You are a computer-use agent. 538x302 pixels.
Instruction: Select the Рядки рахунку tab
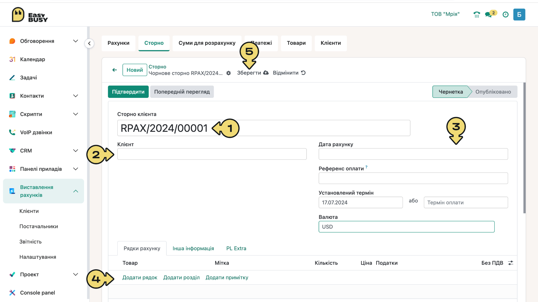click(x=142, y=248)
